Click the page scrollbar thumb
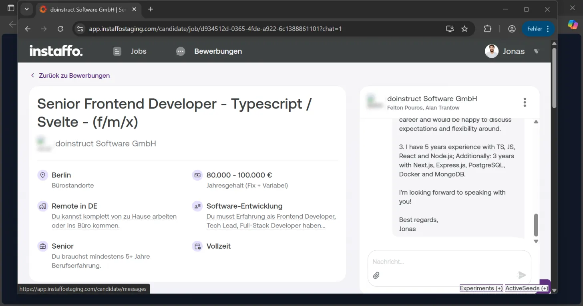 tap(555, 78)
